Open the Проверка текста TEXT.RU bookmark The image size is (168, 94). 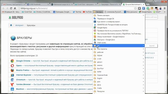click(119, 31)
